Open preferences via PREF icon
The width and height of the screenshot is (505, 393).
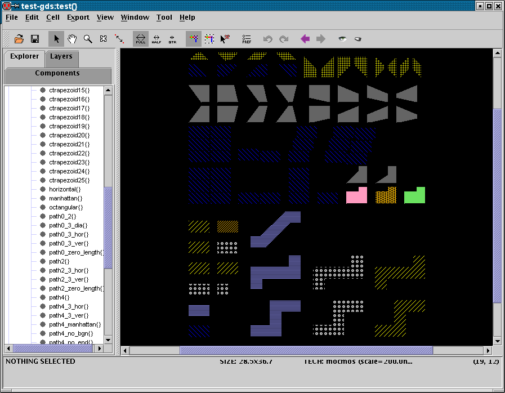point(247,39)
